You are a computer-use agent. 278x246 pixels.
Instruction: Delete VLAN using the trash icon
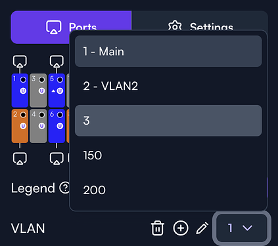pyautogui.click(x=157, y=228)
